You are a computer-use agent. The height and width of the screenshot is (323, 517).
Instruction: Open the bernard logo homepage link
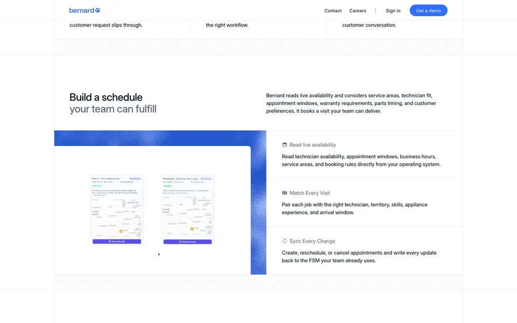[x=85, y=11]
